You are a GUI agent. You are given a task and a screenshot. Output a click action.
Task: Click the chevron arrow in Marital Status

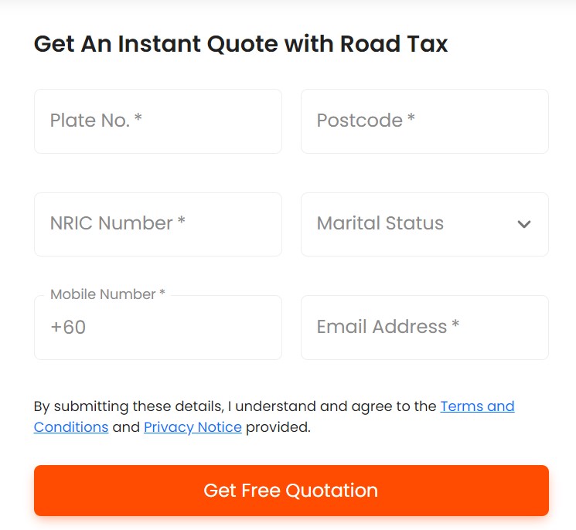[524, 224]
